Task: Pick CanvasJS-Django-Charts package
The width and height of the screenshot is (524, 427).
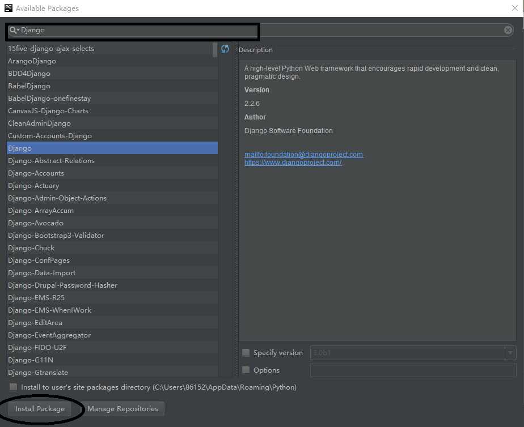Action: click(x=112, y=111)
